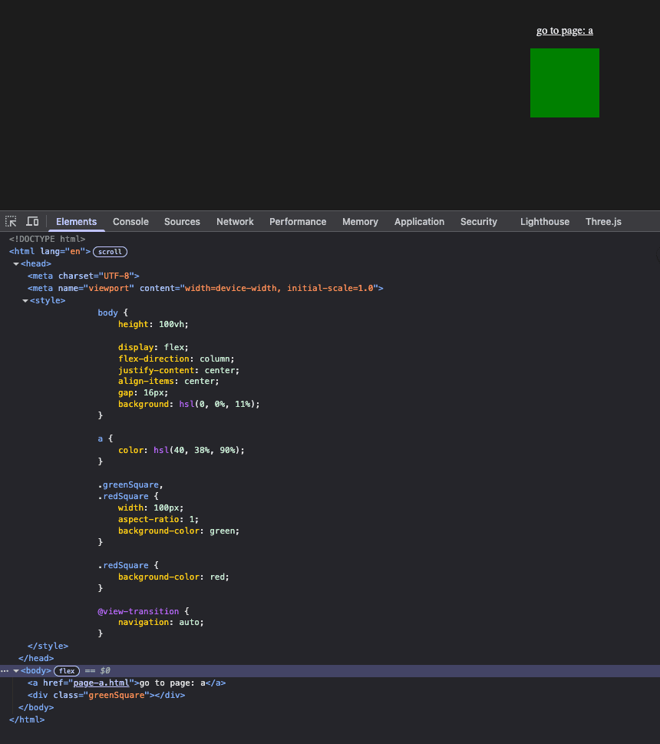Select the meta charset UTF-8 node
Screen dimensions: 660x744
(x=83, y=276)
